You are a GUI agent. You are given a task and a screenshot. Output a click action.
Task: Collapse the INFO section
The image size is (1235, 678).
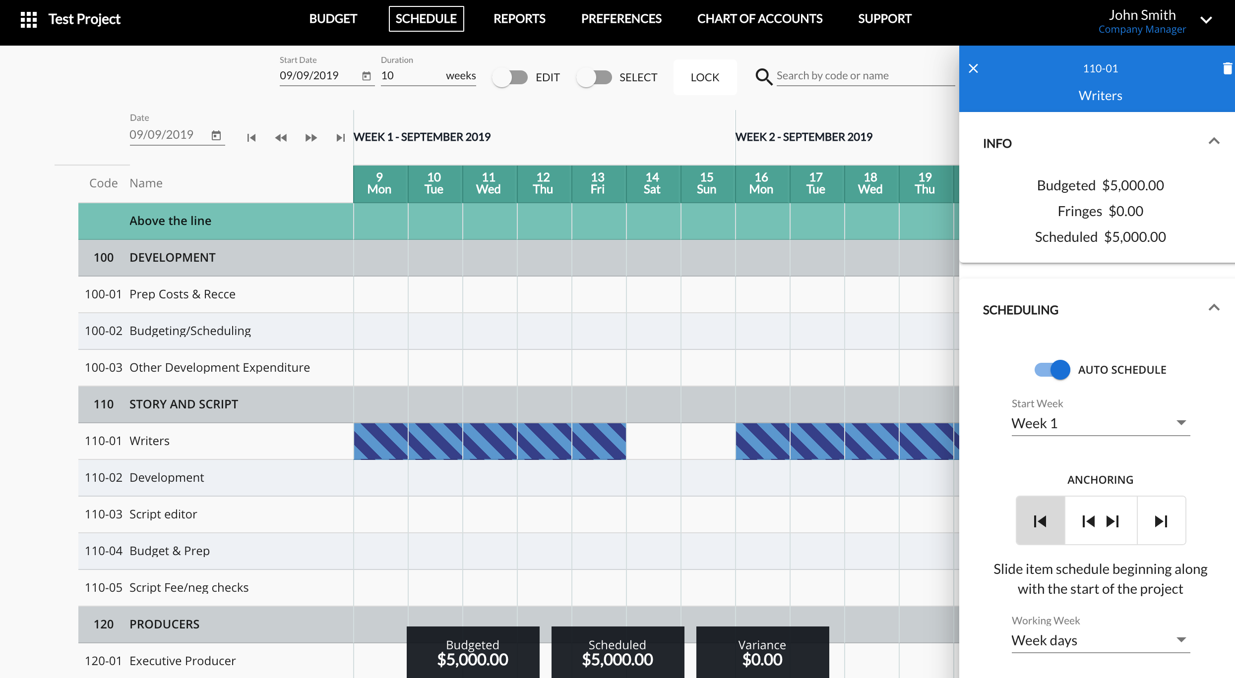[x=1213, y=142]
